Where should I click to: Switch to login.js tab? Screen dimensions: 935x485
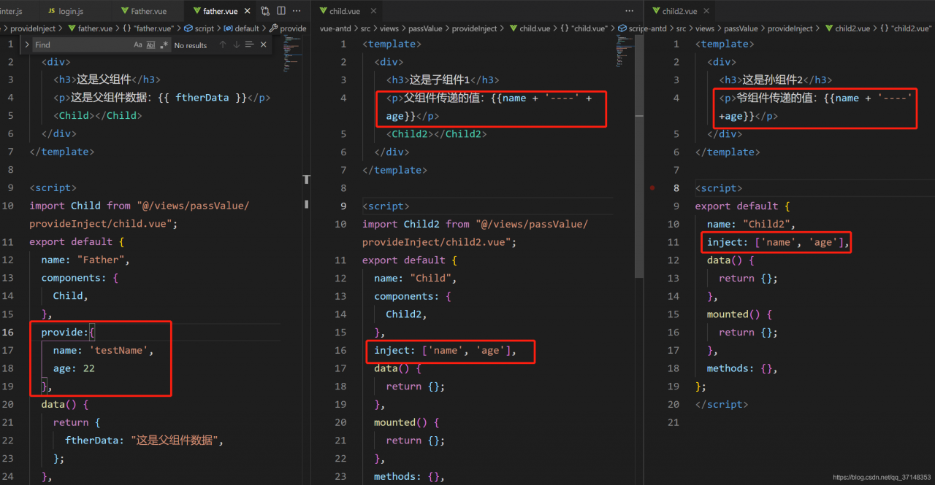click(x=70, y=12)
